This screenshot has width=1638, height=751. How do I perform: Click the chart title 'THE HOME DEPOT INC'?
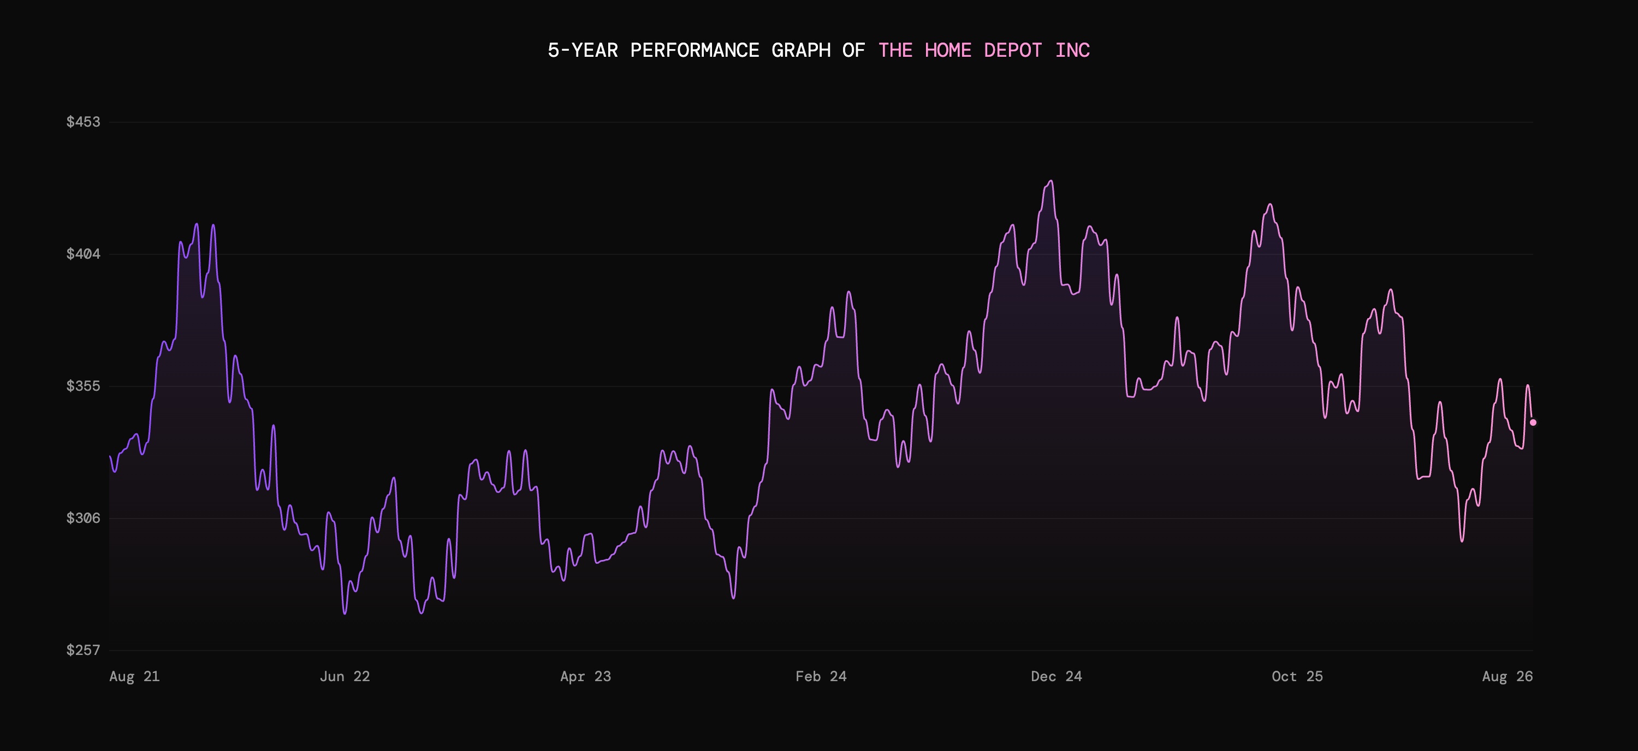[984, 50]
